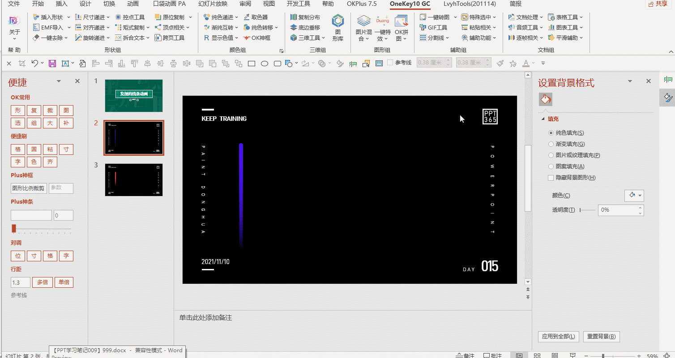
Task: Open the 颜色 fill color dropdown
Action: click(634, 196)
